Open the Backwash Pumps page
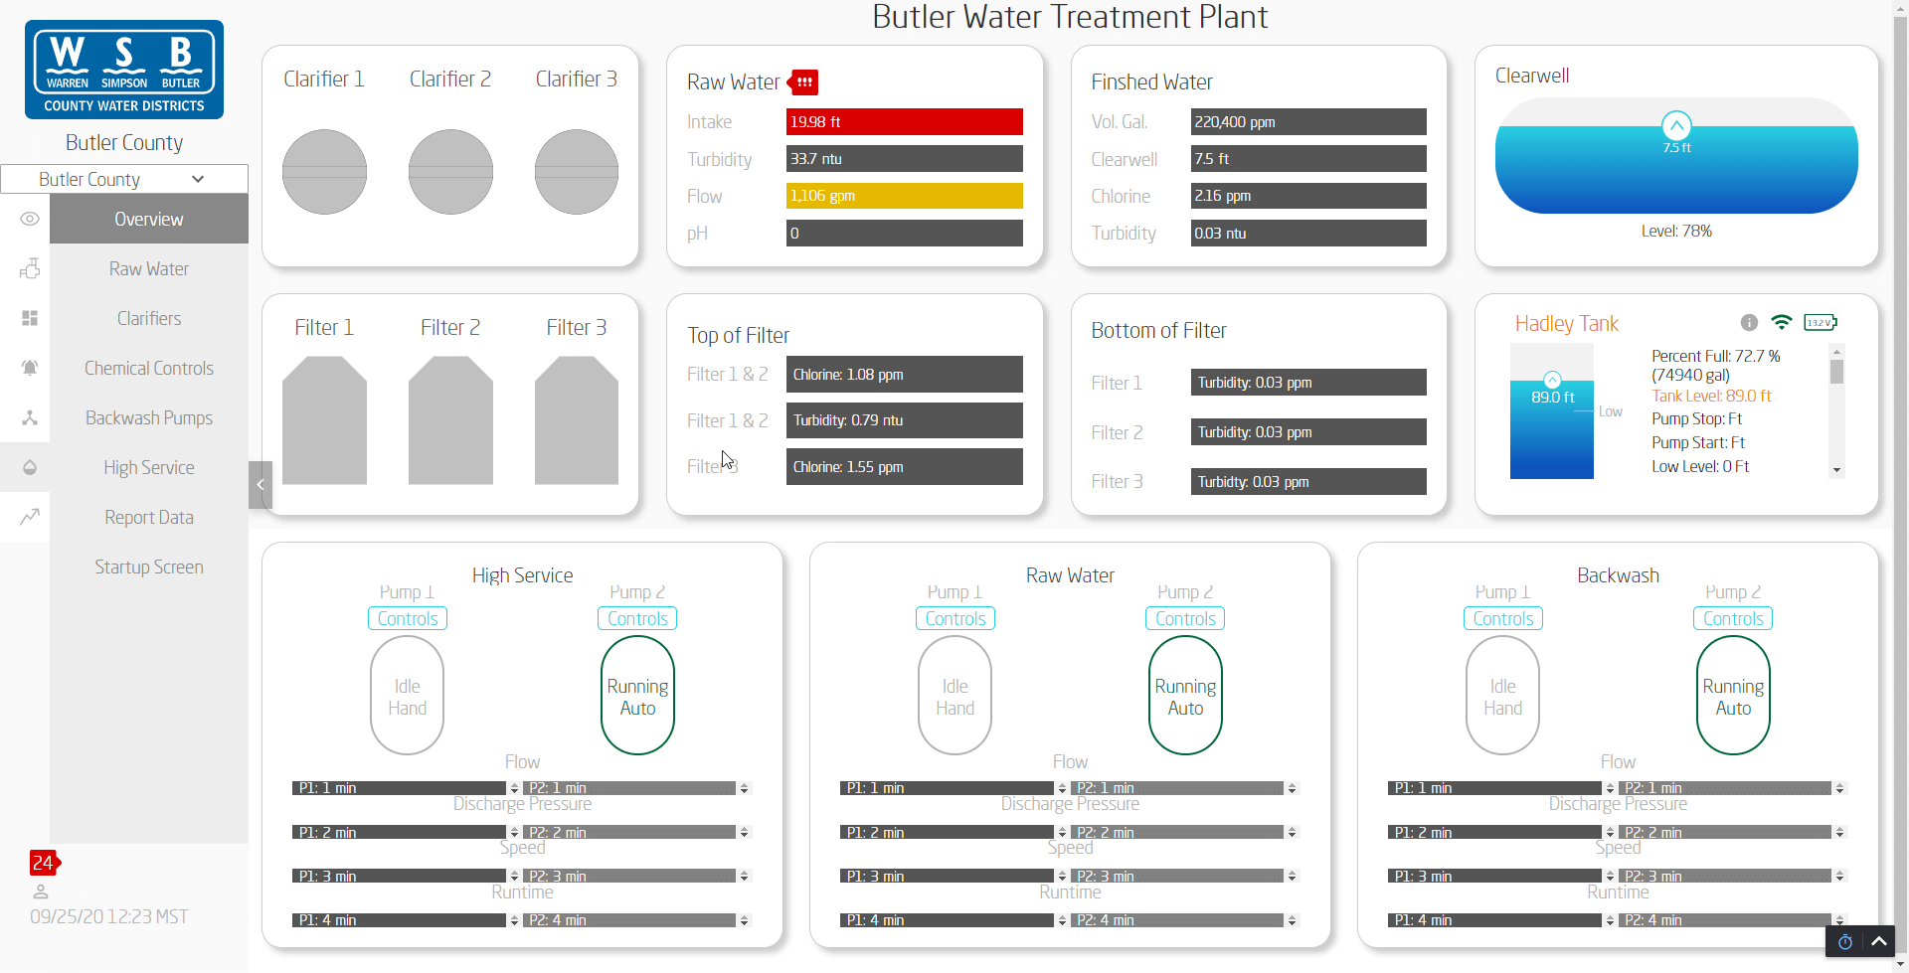This screenshot has height=973, width=1909. (x=149, y=417)
